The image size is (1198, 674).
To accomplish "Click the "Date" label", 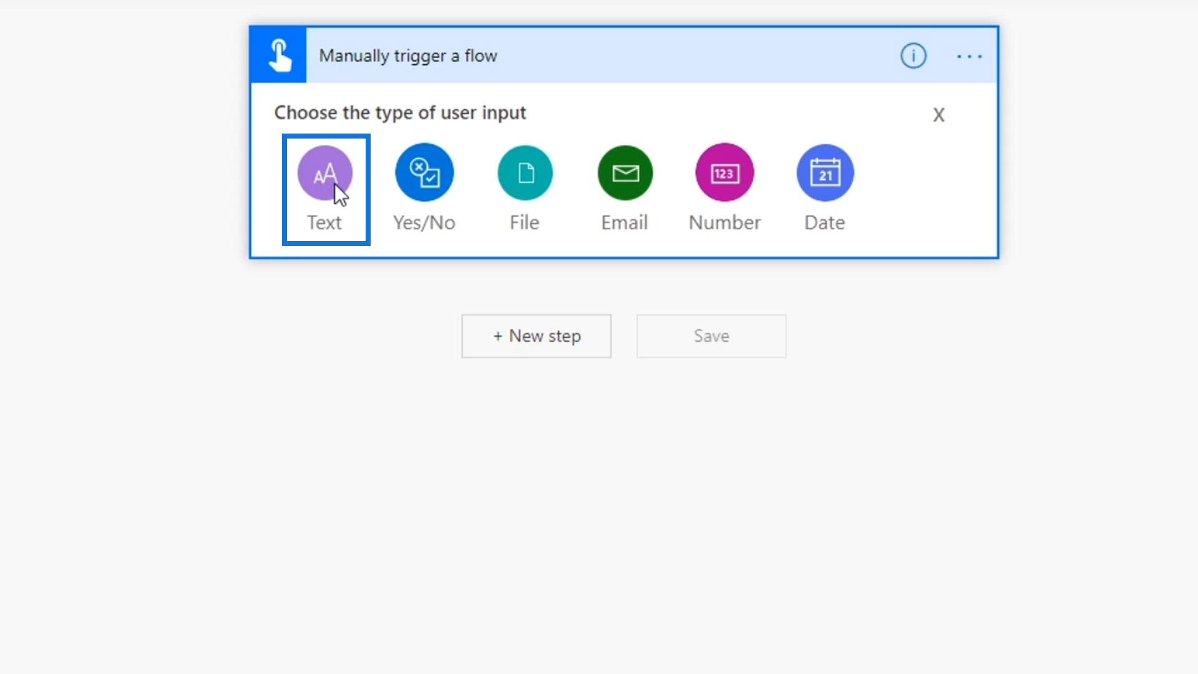I will [824, 223].
